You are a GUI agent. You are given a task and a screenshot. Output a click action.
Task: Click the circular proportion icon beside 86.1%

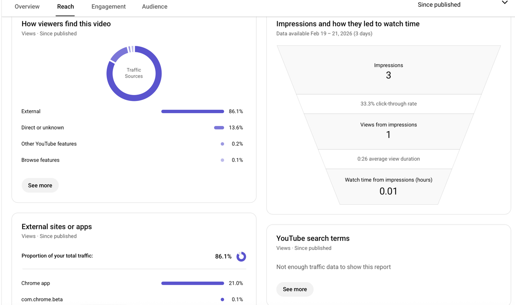(x=241, y=256)
